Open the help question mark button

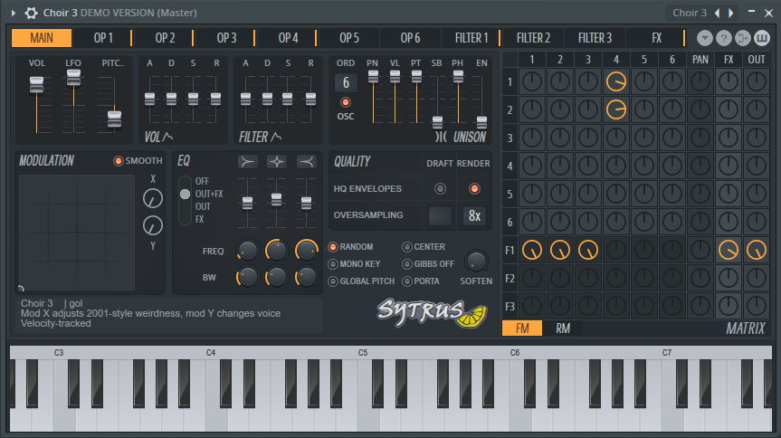(724, 38)
